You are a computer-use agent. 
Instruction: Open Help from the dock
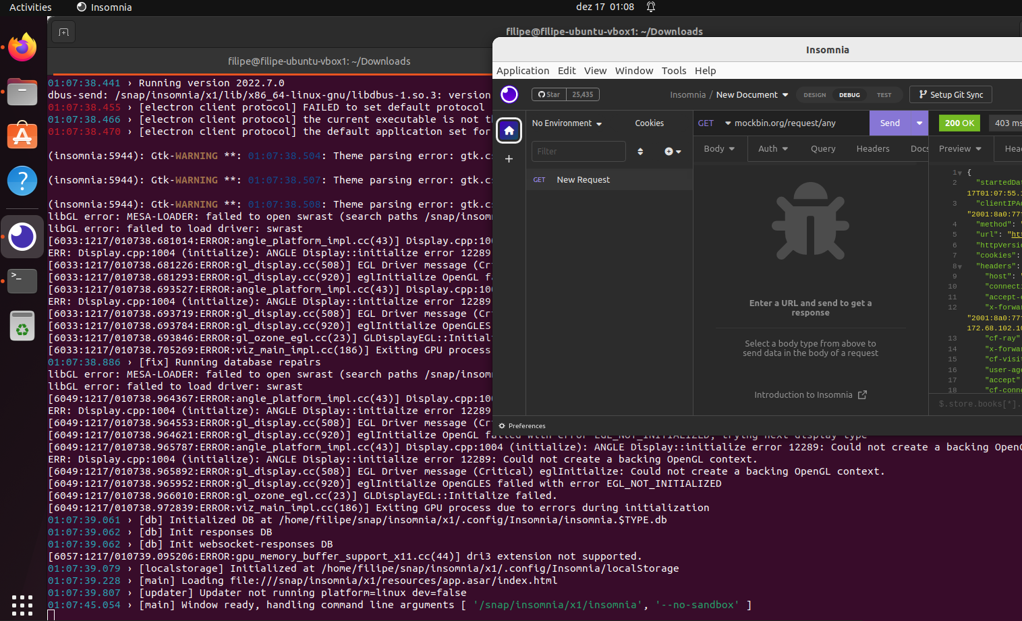(x=22, y=181)
